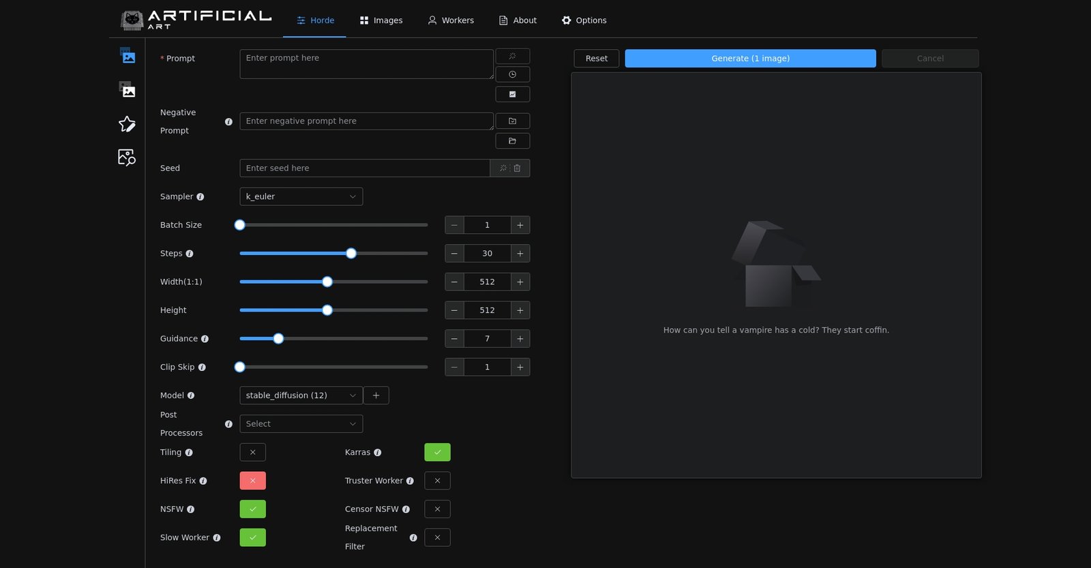
Task: Click the plus button next to the Model dropdown
Action: pos(376,395)
